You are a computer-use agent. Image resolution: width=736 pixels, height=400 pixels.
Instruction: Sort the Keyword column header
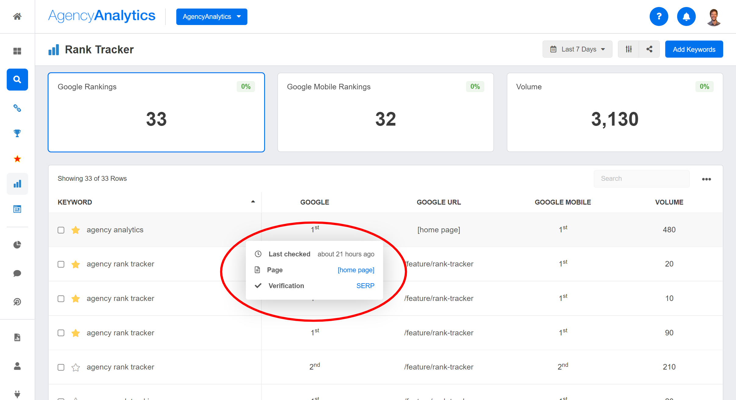[x=75, y=202]
